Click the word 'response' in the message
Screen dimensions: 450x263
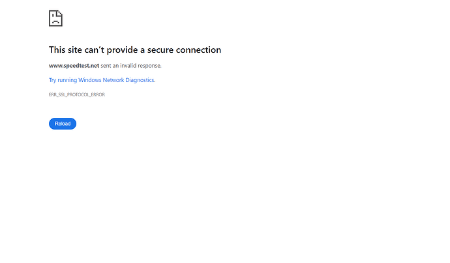coord(149,66)
